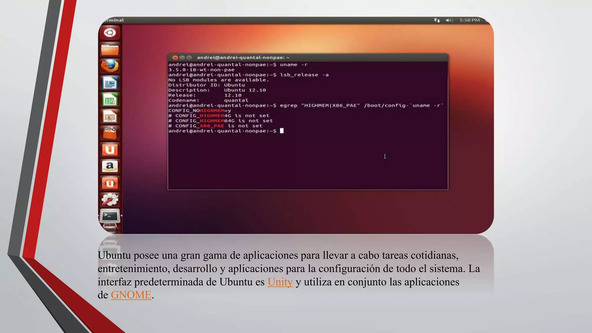Close the terminal window with red button

pos(175,58)
